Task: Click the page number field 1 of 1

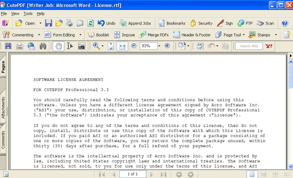Action: 133,174
